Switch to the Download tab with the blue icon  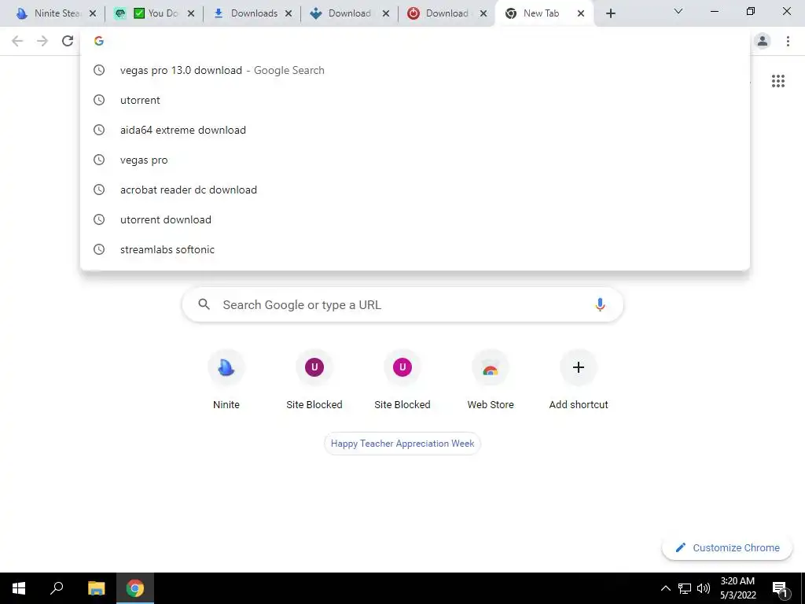349,13
